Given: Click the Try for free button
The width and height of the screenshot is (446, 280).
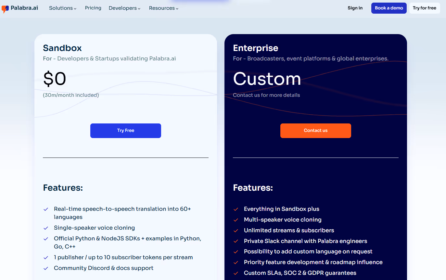Looking at the screenshot, I should [x=425, y=8].
